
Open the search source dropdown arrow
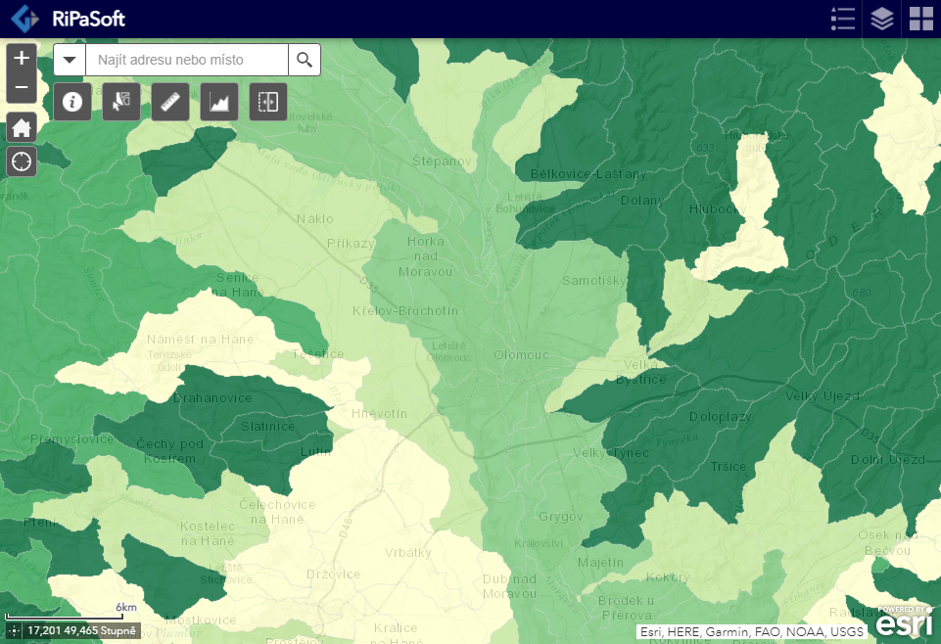[x=70, y=60]
